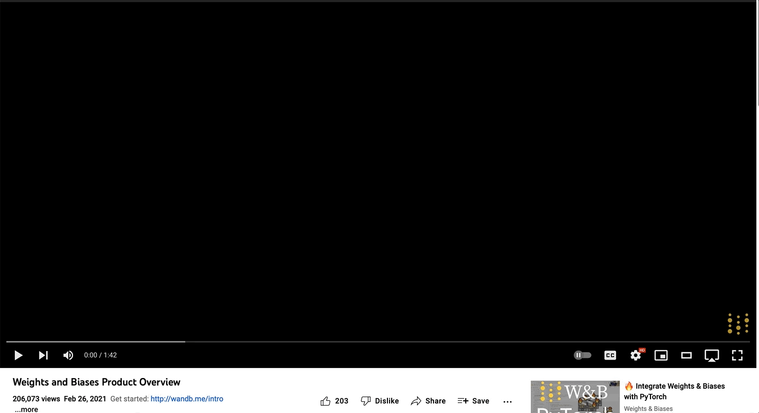Open miniplayer mode

pyautogui.click(x=661, y=355)
